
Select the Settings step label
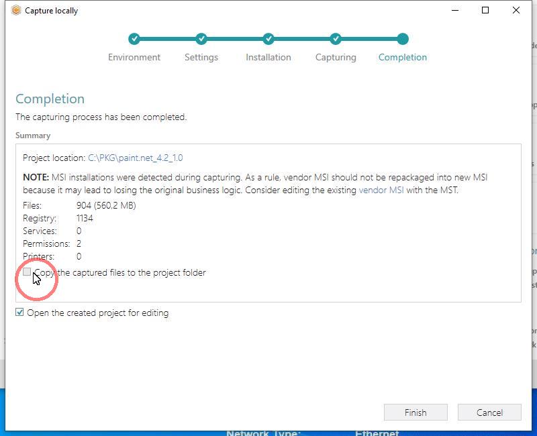pyautogui.click(x=201, y=58)
